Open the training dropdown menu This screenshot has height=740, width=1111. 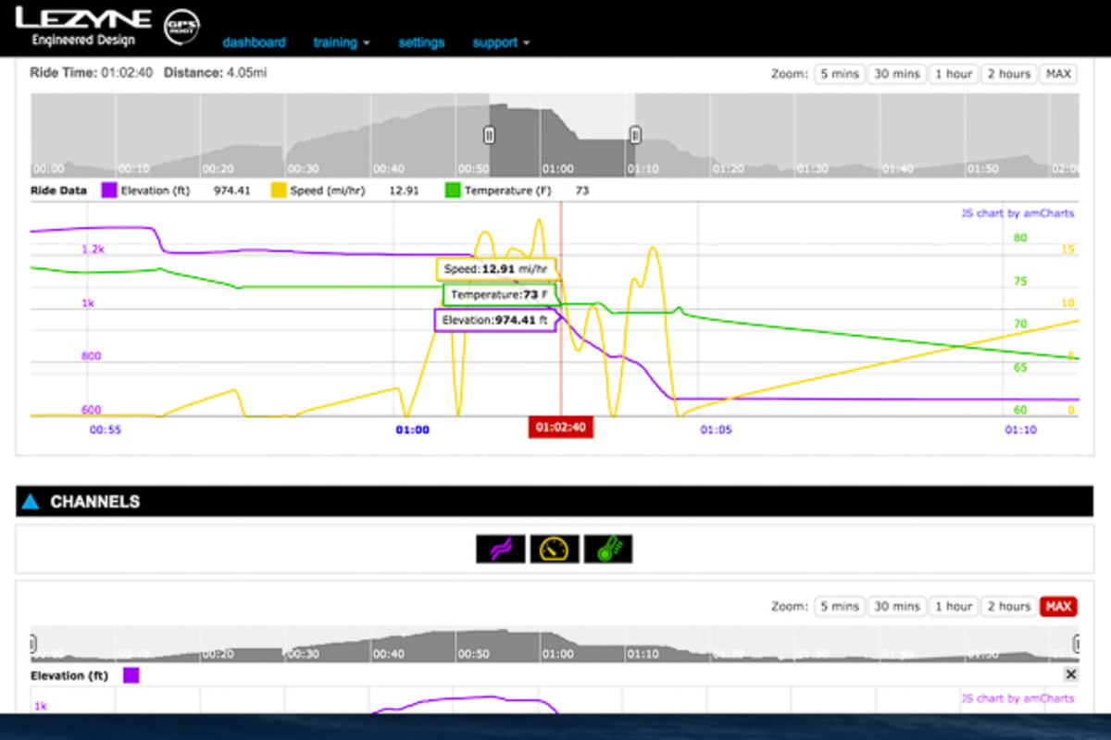click(341, 43)
